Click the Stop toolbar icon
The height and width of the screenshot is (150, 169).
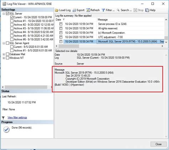(x=135, y=10)
